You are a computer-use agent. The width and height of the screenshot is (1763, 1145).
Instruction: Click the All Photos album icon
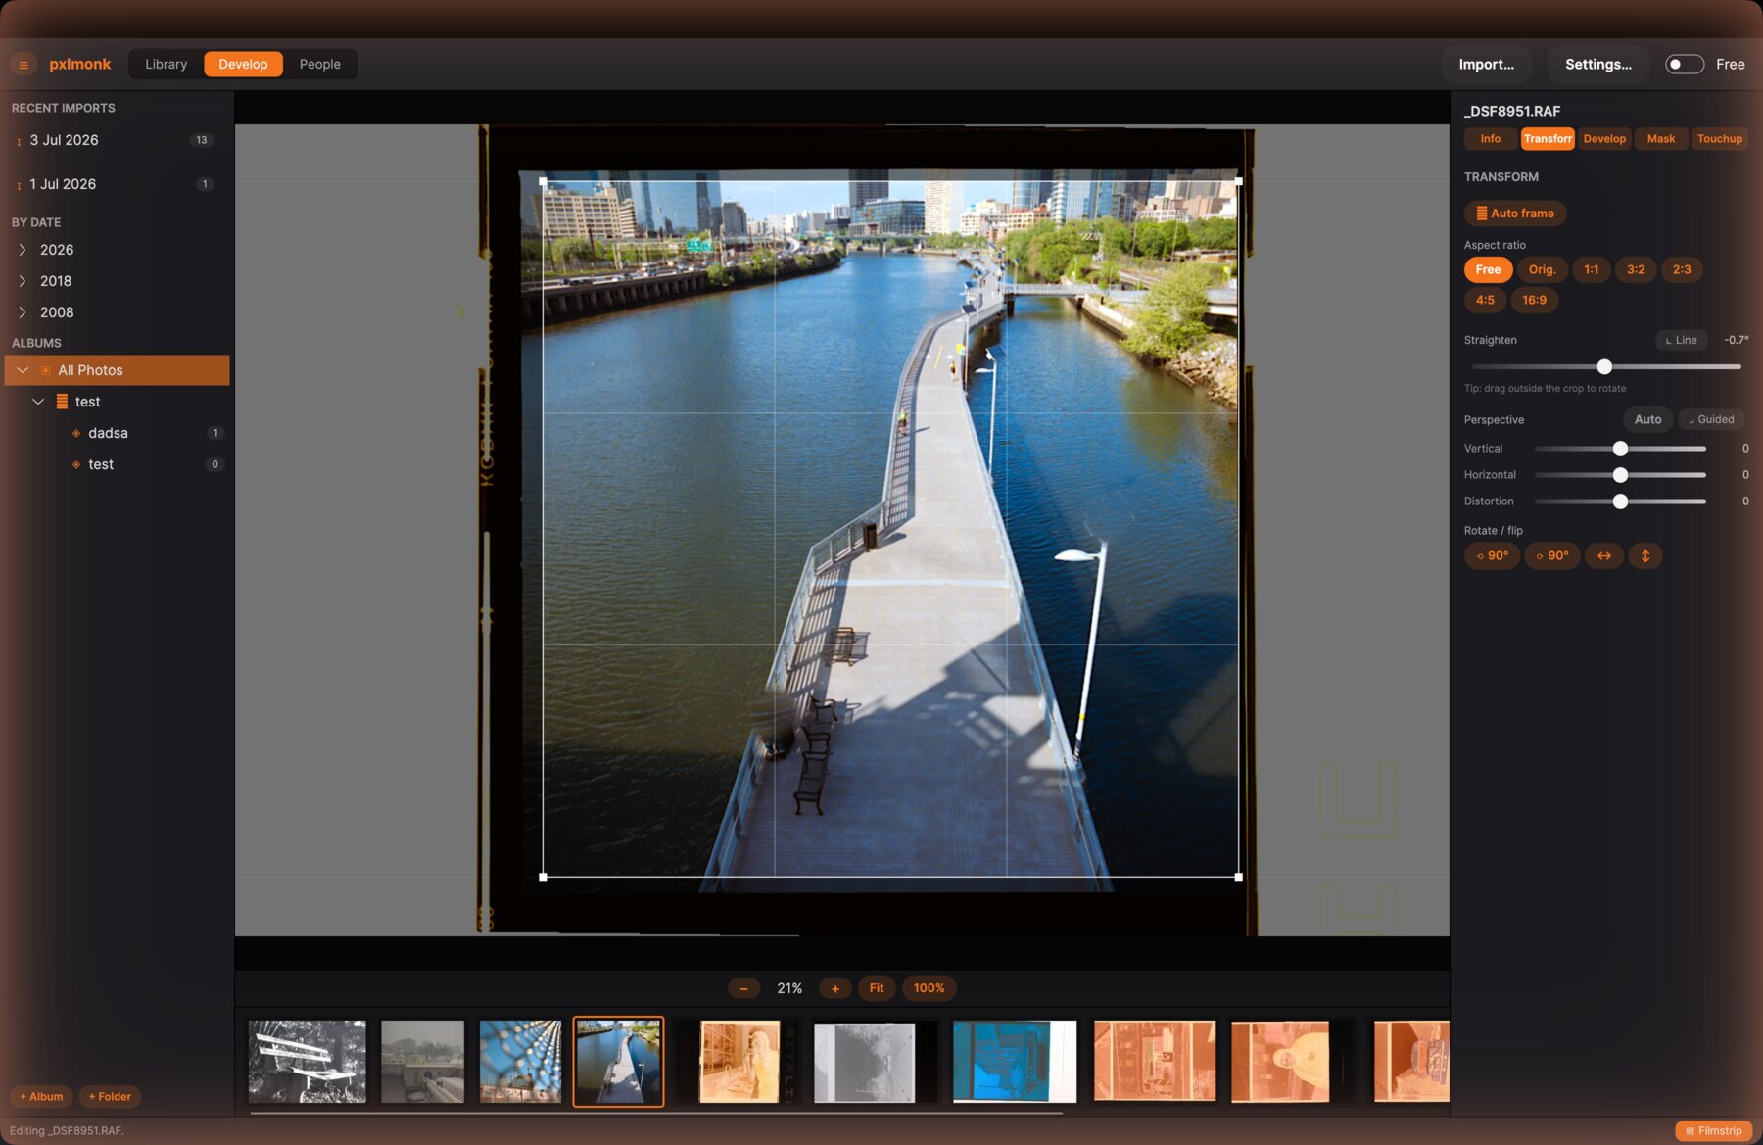pyautogui.click(x=45, y=370)
